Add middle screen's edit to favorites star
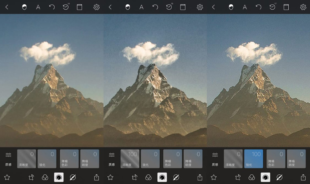The width and height of the screenshot is (310, 184). [x=110, y=177]
